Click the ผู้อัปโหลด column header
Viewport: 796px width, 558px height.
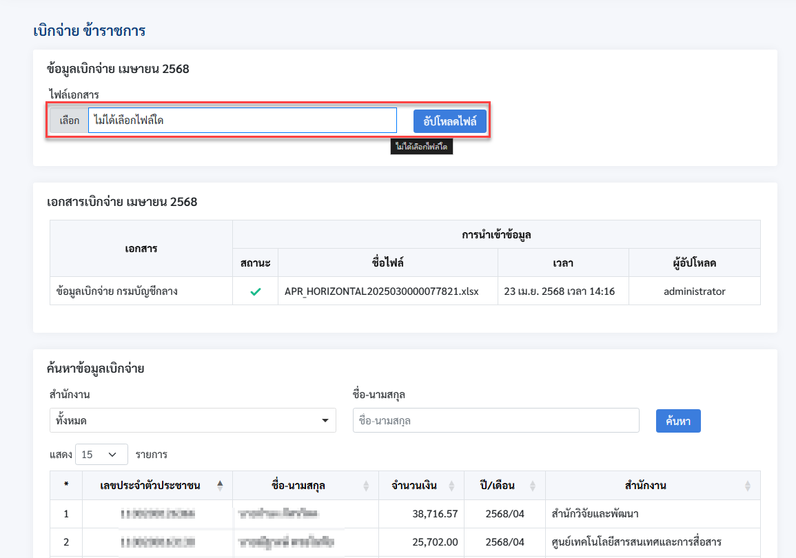[695, 262]
